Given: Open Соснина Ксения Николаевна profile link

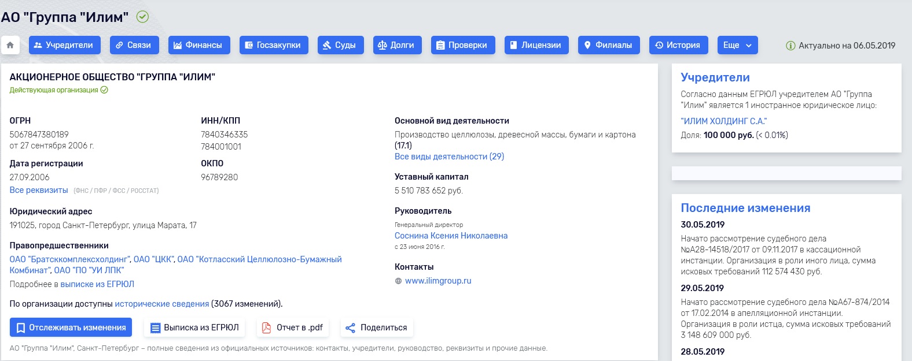Looking at the screenshot, I should click(x=451, y=236).
